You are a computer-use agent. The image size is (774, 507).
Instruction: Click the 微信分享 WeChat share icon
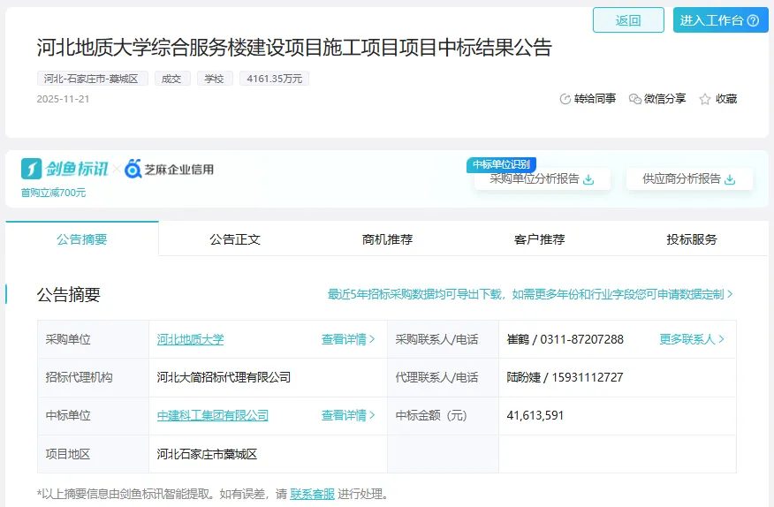pyautogui.click(x=634, y=99)
